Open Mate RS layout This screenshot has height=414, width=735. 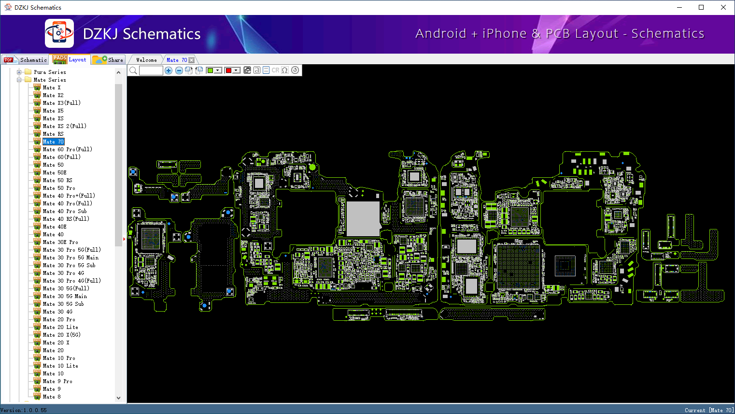[53, 134]
